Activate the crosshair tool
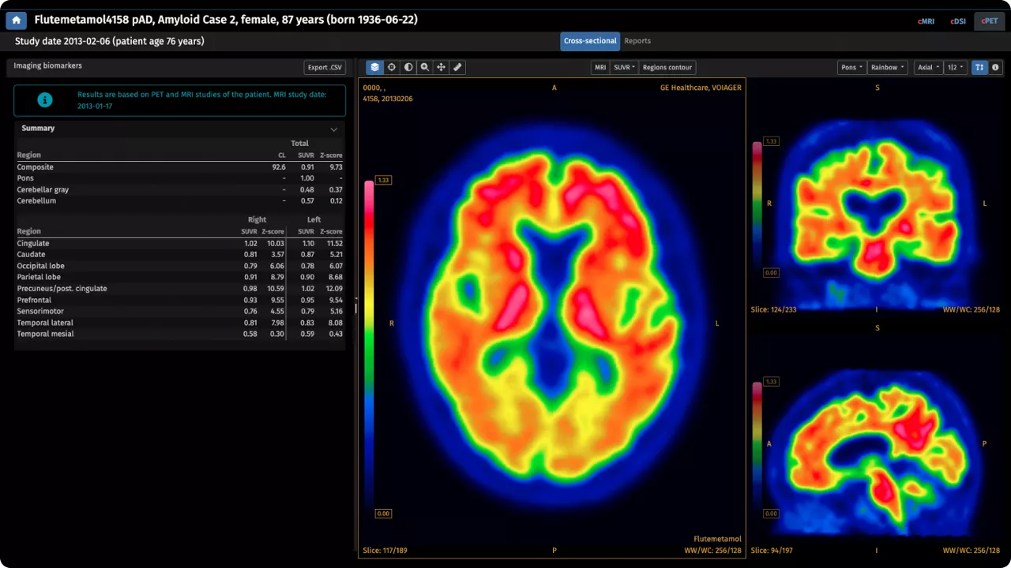The height and width of the screenshot is (568, 1011). [392, 67]
